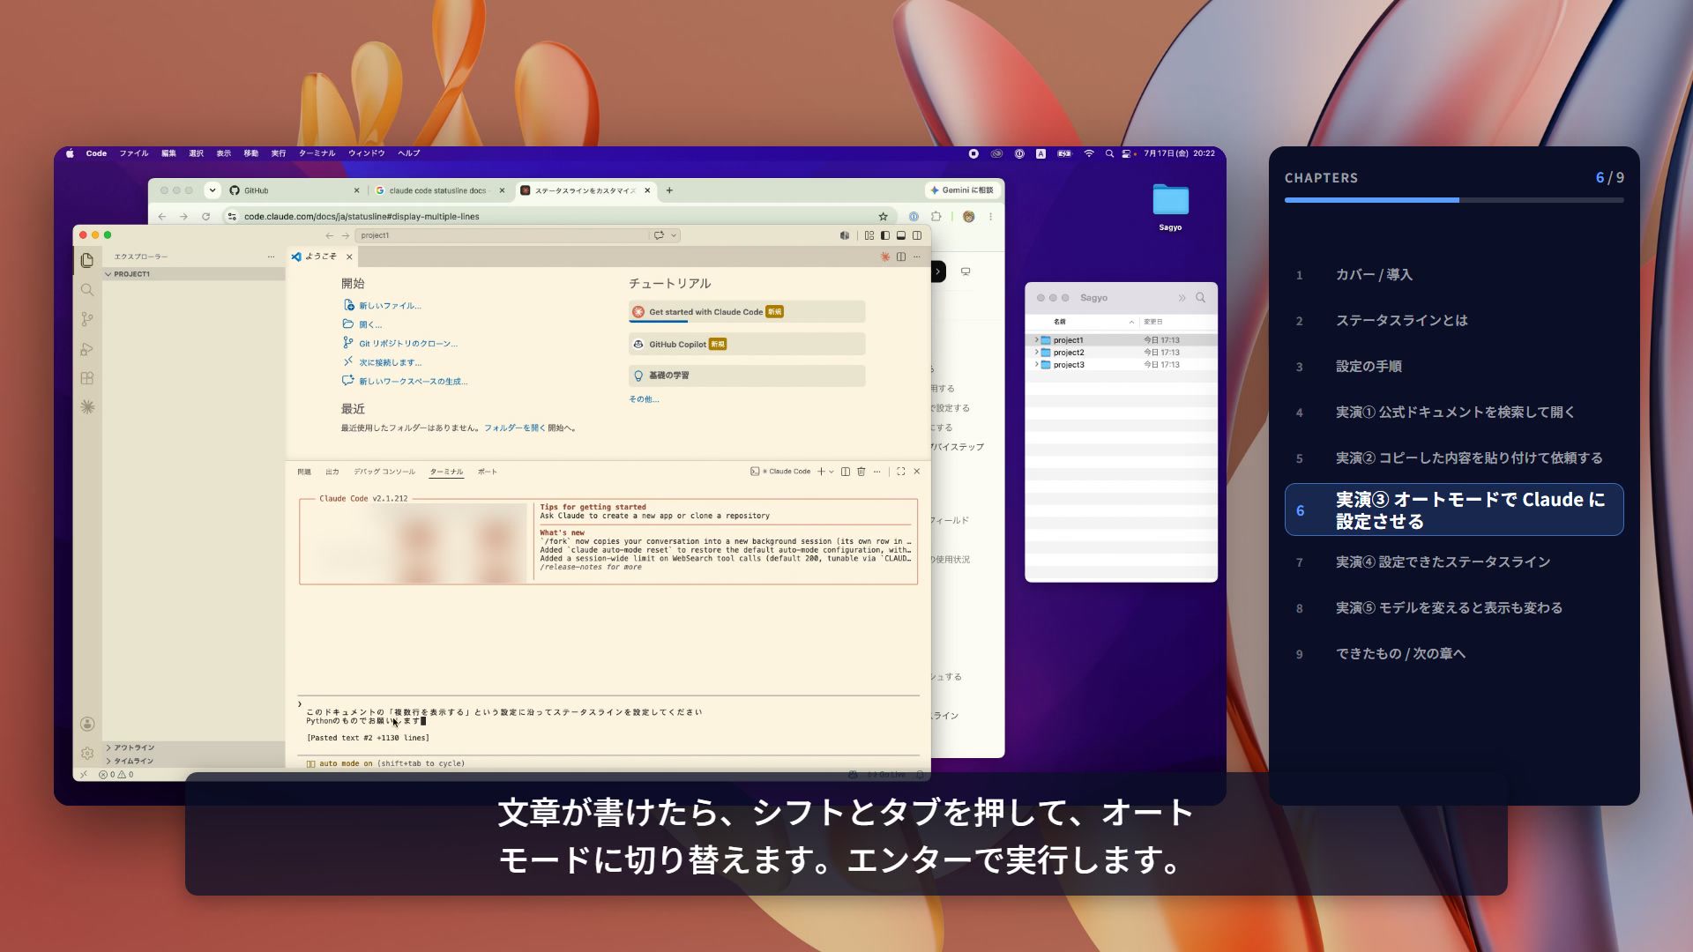This screenshot has width=1693, height=952.
Task: Select chapter 2 ステータスラインとは
Action: point(1453,321)
